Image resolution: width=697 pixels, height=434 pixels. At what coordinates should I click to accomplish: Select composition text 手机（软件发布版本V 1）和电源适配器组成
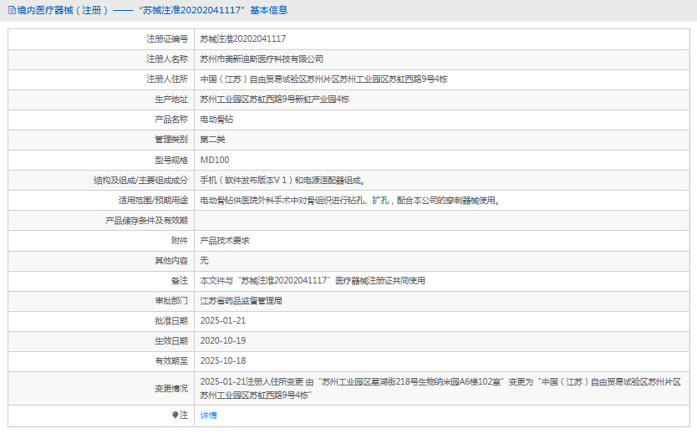[282, 180]
